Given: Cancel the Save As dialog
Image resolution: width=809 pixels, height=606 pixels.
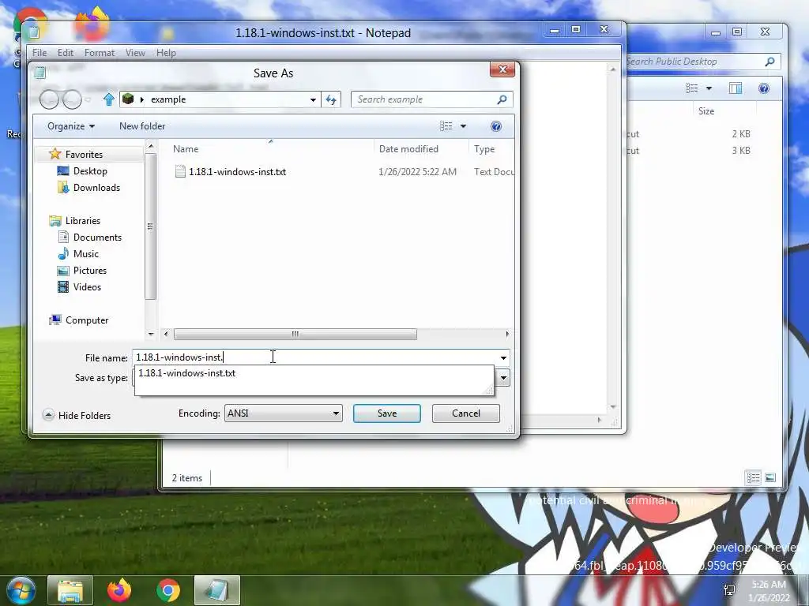Looking at the screenshot, I should click(466, 413).
